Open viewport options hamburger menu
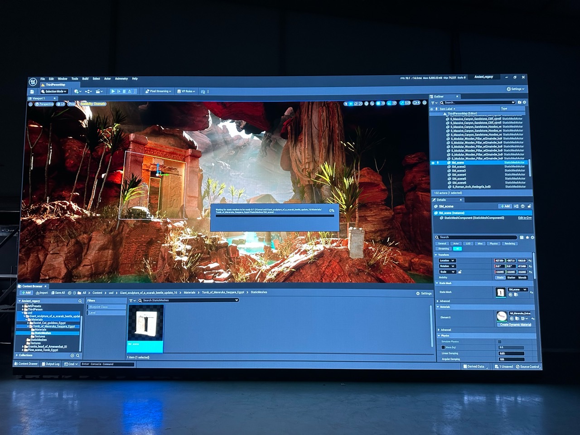 tap(31, 104)
